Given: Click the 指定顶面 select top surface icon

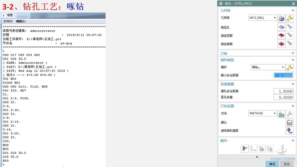Looking at the screenshot, I should pyautogui.click(x=281, y=35).
